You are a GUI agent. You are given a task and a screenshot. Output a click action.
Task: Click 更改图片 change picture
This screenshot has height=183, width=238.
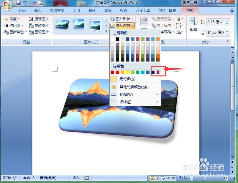pos(39,26)
